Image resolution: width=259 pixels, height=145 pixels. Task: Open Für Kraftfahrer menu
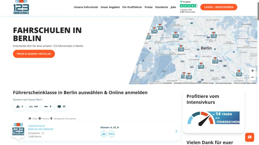tap(132, 7)
